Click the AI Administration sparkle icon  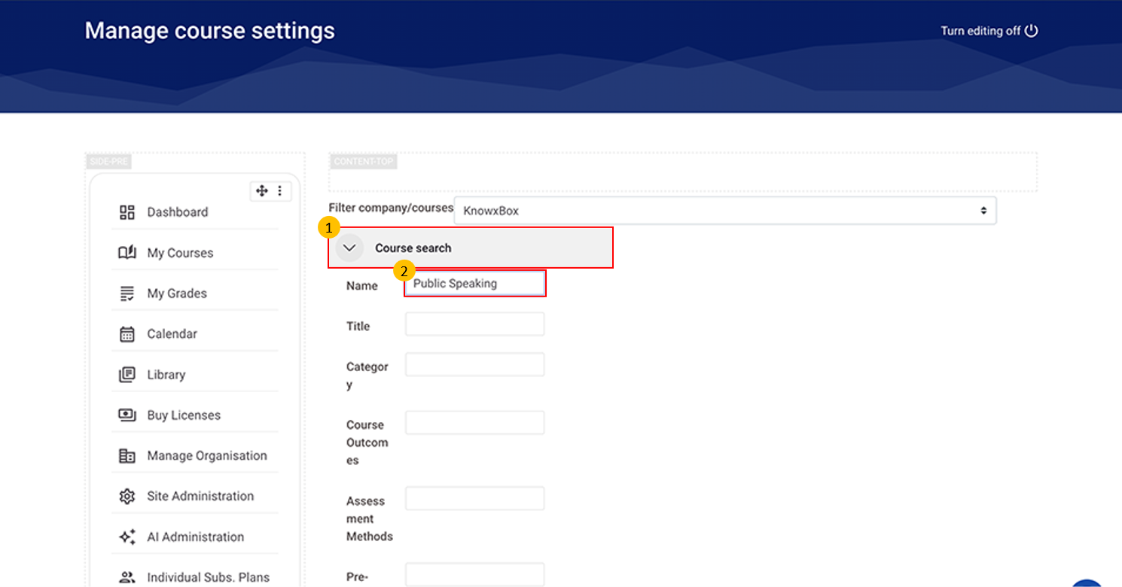tap(127, 537)
